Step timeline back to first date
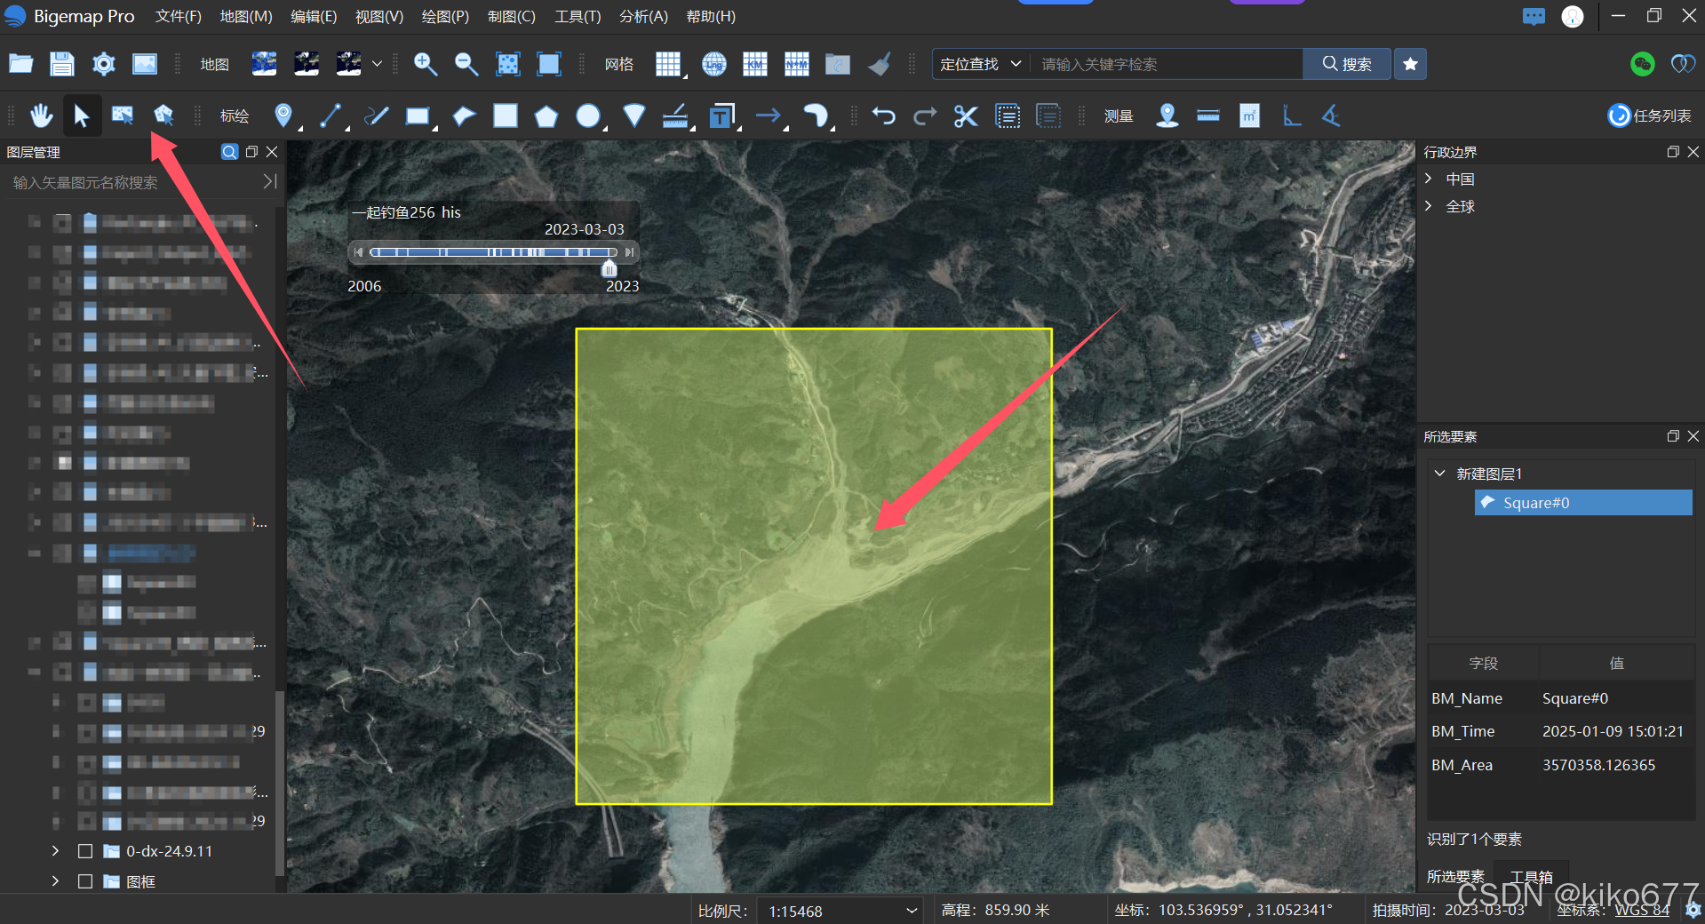Screen dimensions: 1705x924 pos(358,252)
